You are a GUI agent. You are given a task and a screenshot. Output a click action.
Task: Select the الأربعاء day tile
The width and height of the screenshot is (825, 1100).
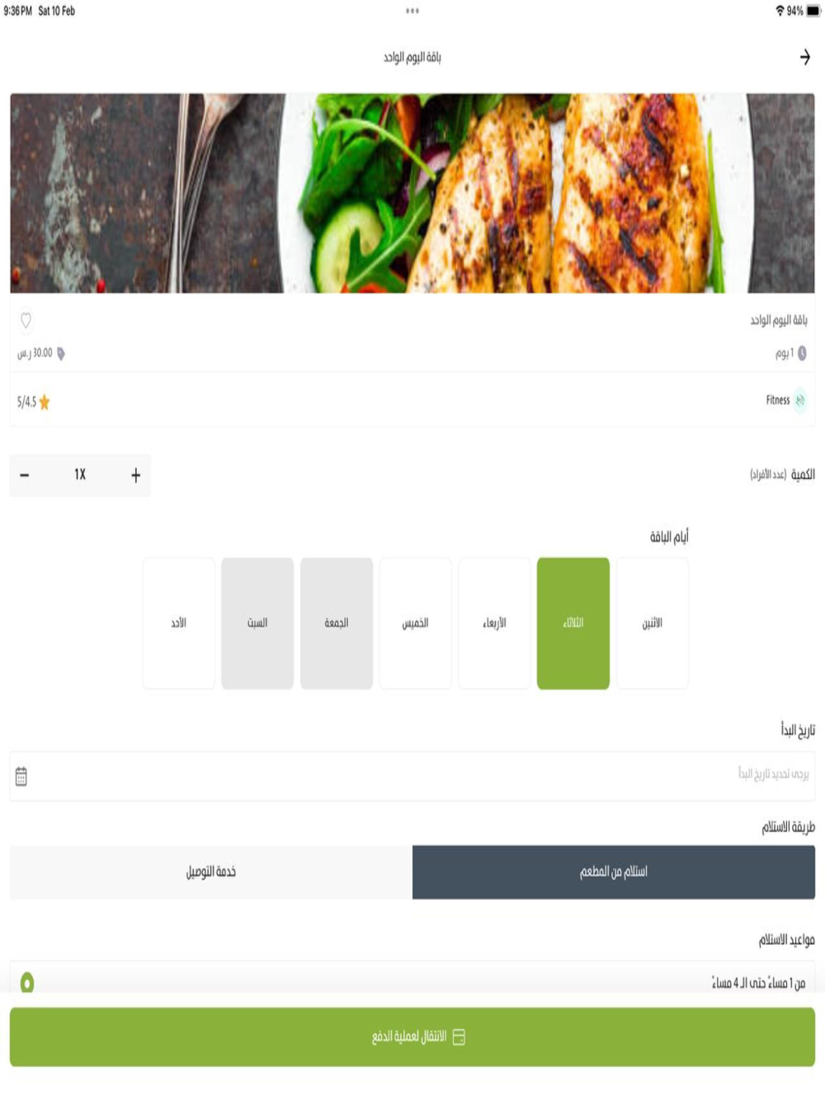click(x=494, y=623)
